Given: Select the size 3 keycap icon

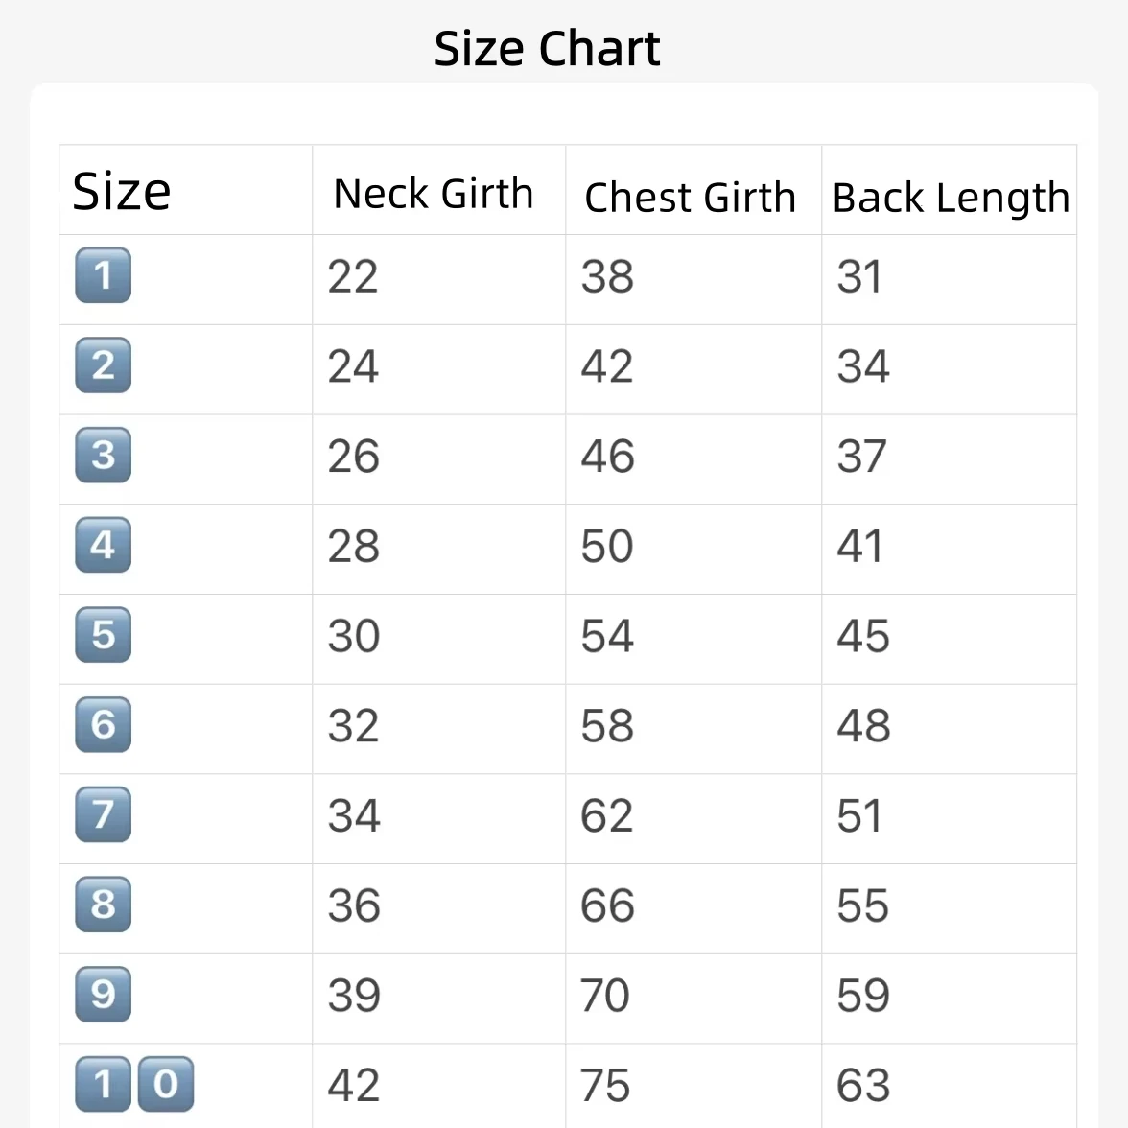Looking at the screenshot, I should coord(103,456).
